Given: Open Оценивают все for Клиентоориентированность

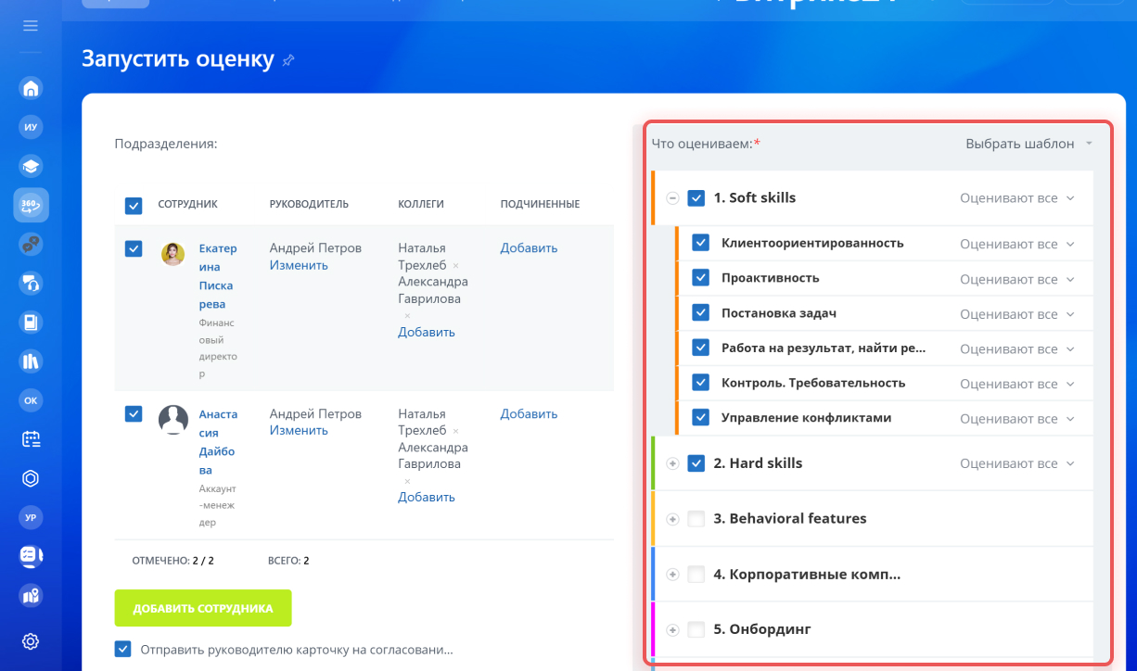Looking at the screenshot, I should (1017, 245).
